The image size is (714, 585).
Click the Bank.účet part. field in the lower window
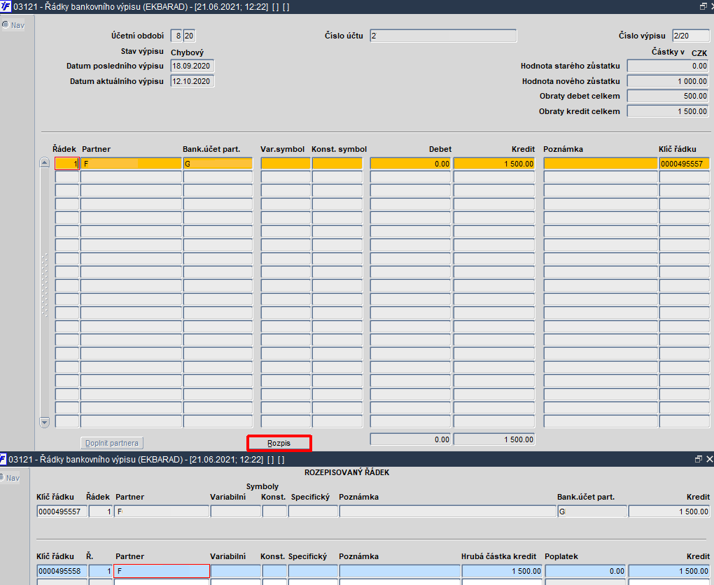coord(592,512)
